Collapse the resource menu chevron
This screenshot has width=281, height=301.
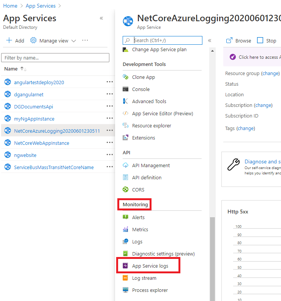209,41
